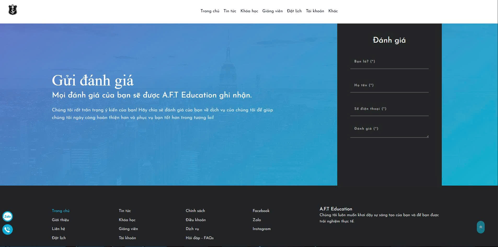498x247 pixels.
Task: Open 'Hỏi đáp - FAQs' footer link
Action: [199, 238]
